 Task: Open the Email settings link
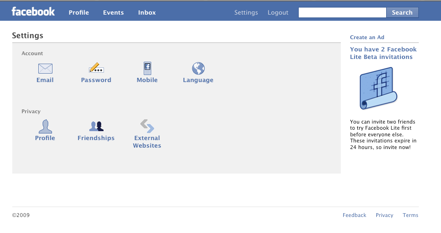pos(45,80)
